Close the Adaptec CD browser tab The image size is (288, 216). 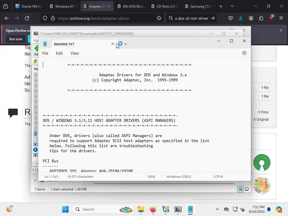(109, 6)
